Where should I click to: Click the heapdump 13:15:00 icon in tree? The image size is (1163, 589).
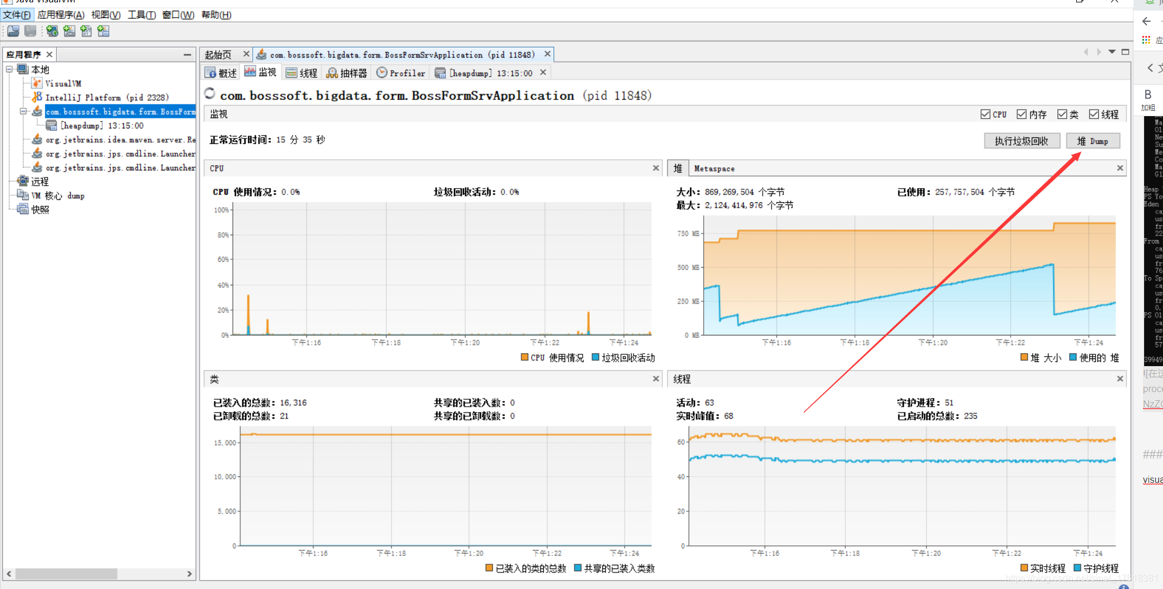click(51, 126)
